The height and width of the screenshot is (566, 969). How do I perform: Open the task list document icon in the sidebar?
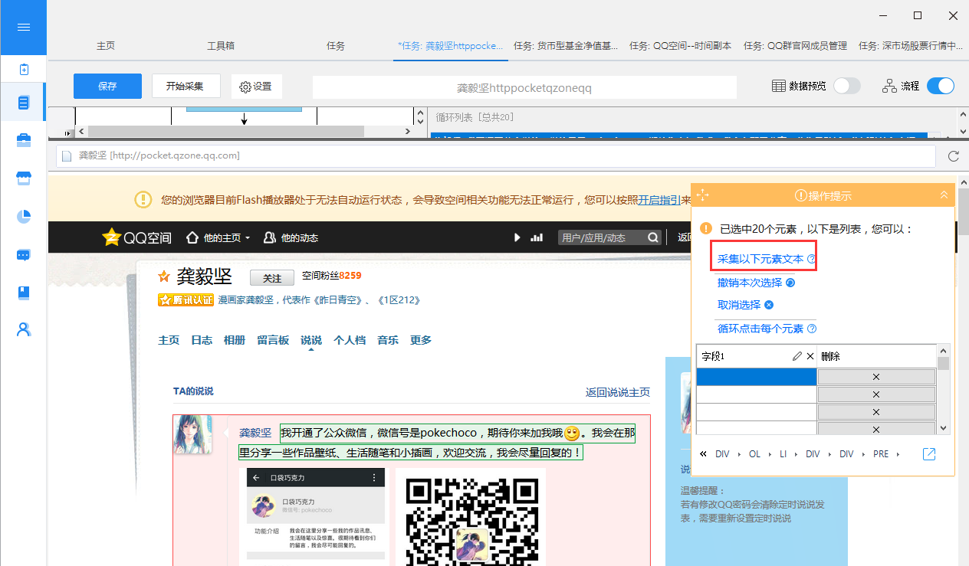[x=24, y=103]
